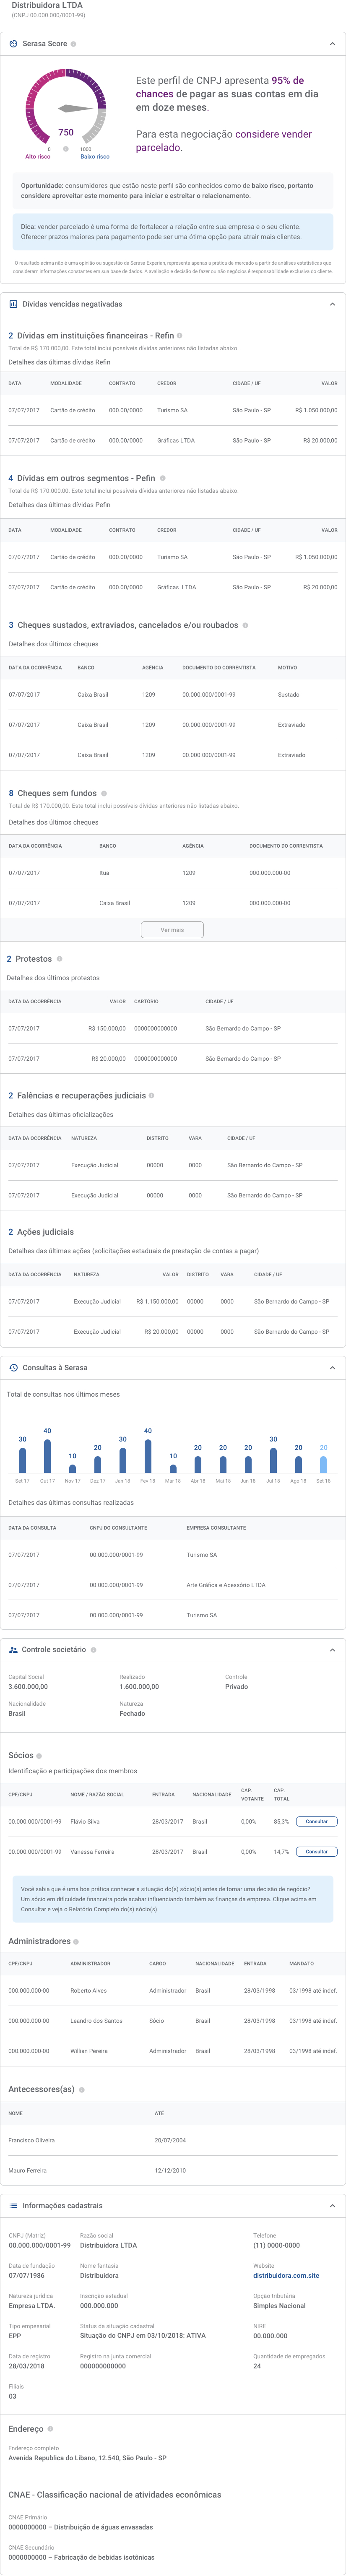Click the Serasa Score gauge section icon
The width and height of the screenshot is (346, 2576).
[x=13, y=44]
